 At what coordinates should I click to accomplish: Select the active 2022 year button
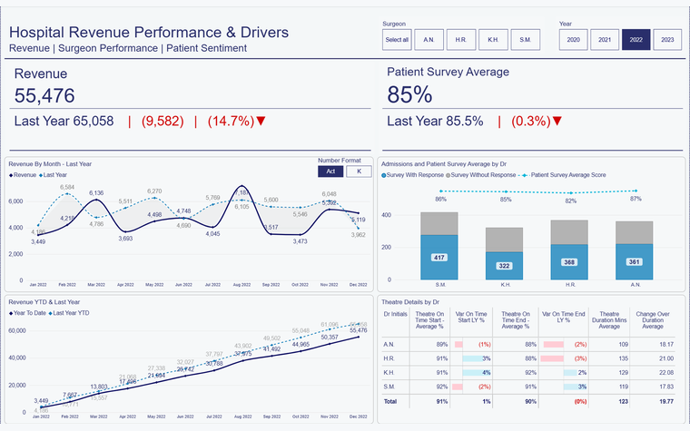tap(636, 40)
